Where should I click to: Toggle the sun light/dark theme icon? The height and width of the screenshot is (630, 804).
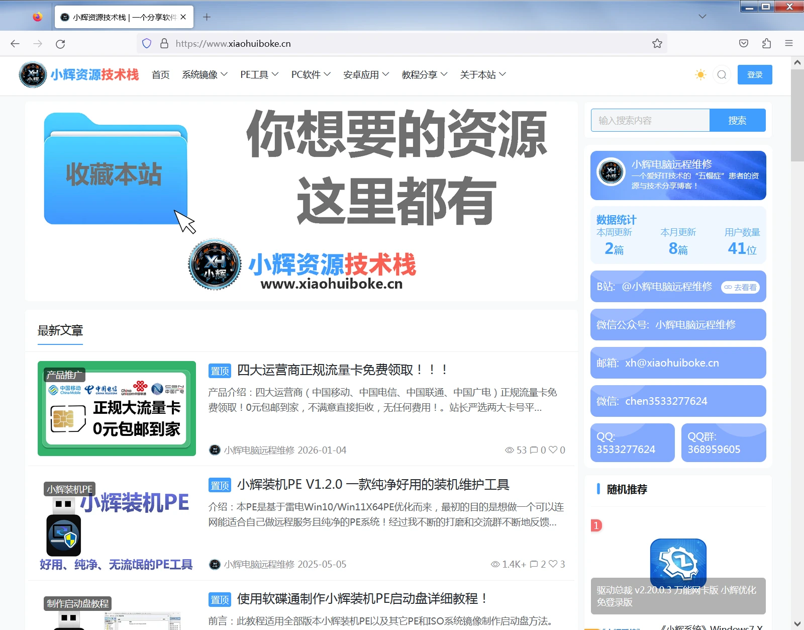point(700,75)
